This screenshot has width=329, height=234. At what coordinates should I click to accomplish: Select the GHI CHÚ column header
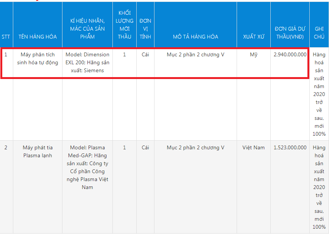coord(319,33)
